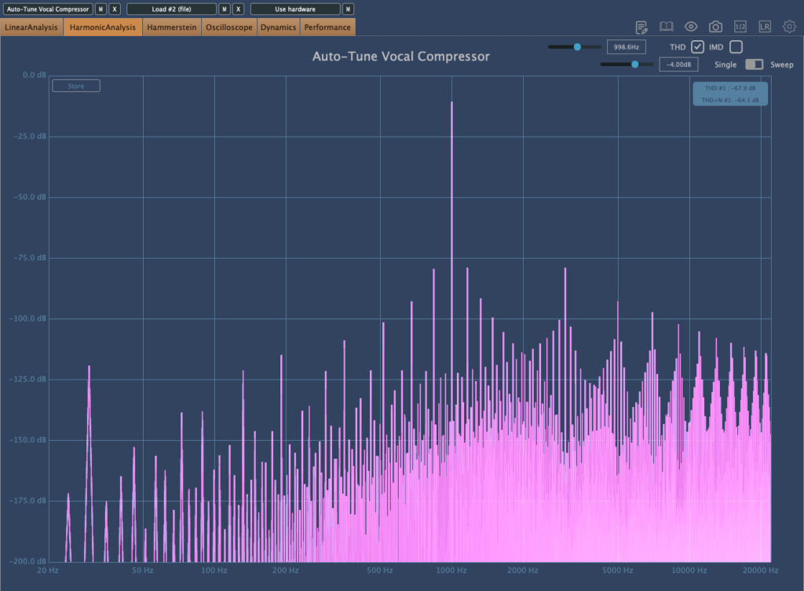This screenshot has width=804, height=591.
Task: Go to Performance tab
Action: click(327, 28)
